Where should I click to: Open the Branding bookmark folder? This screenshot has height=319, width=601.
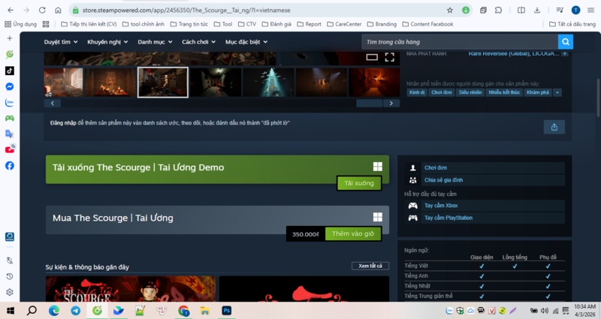tap(382, 24)
